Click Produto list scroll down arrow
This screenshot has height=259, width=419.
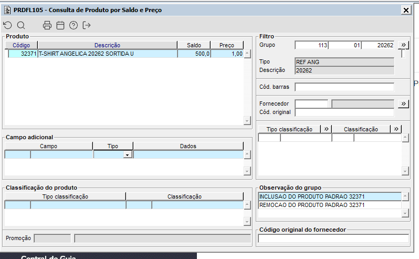247,121
